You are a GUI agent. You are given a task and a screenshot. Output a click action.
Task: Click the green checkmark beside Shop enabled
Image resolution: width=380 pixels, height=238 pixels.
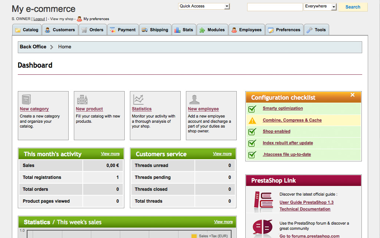[252, 132]
